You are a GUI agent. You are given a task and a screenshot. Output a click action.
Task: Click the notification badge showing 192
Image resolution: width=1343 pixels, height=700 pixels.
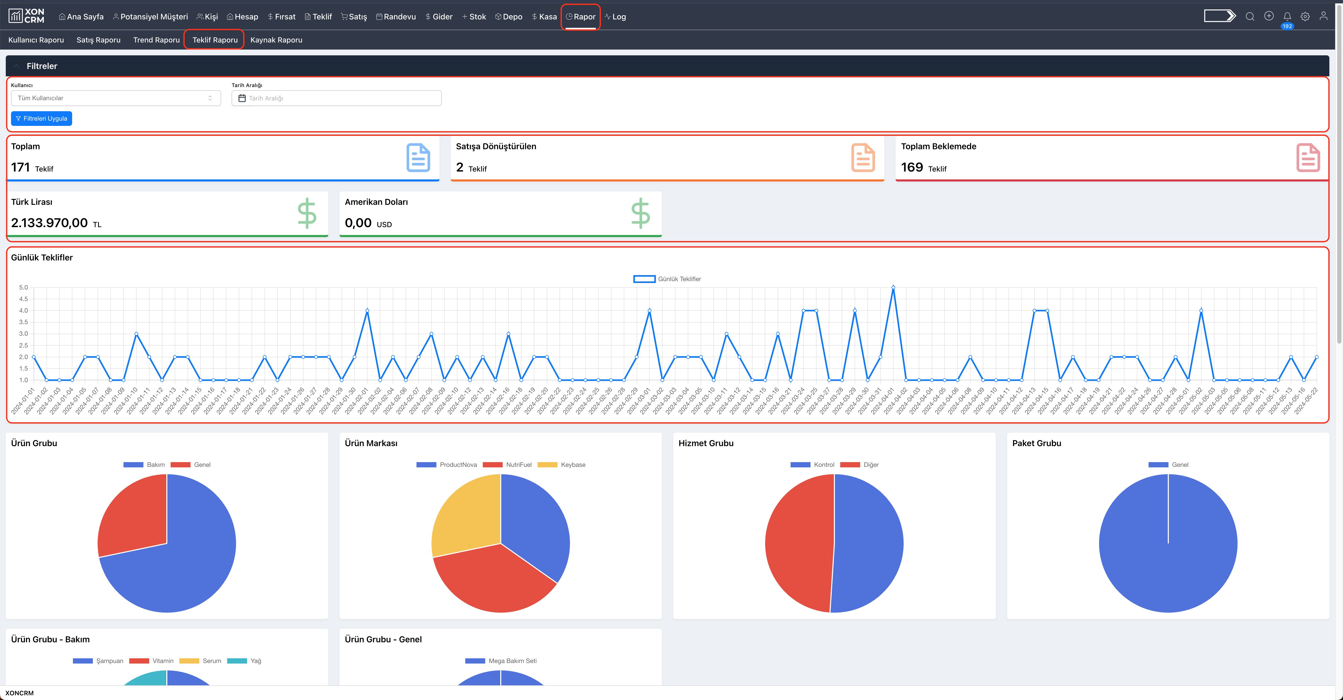(x=1287, y=26)
